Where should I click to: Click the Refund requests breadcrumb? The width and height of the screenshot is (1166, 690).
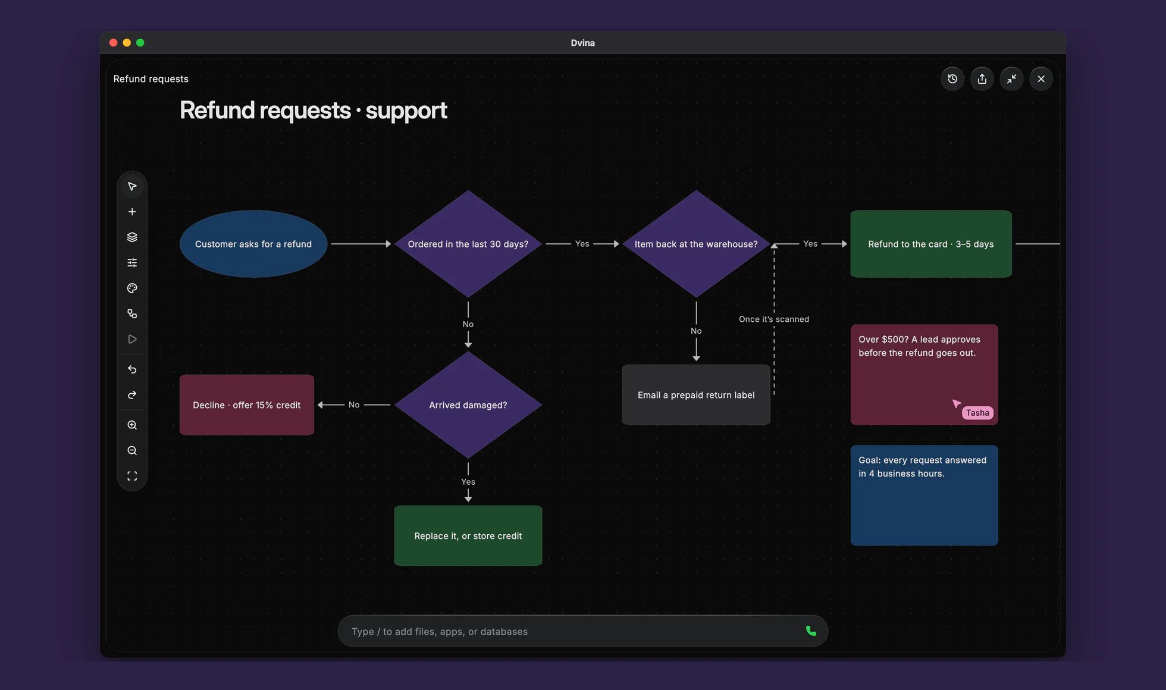[151, 79]
